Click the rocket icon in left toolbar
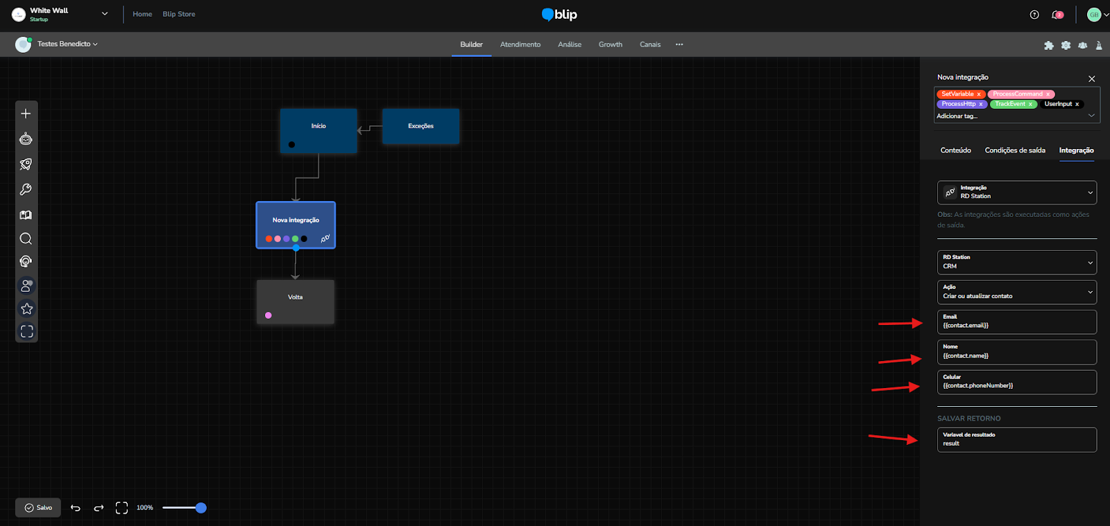Viewport: 1110px width, 526px height. (26, 164)
